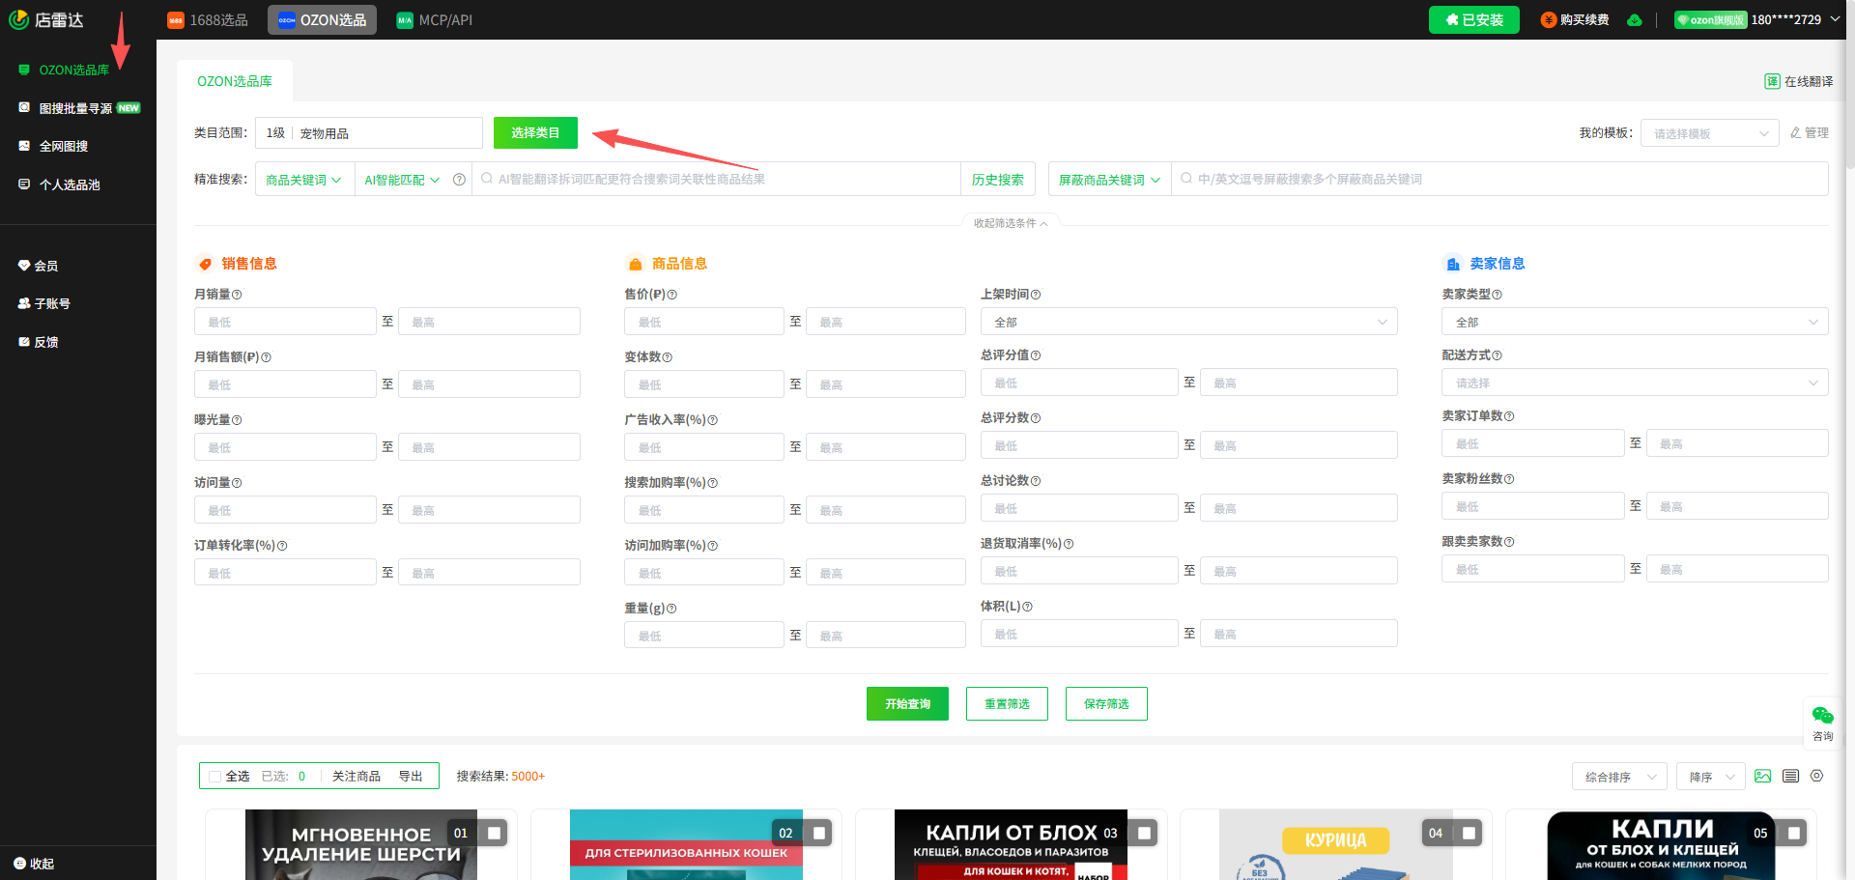The image size is (1855, 880).
Task: Click the 售价(P) help tooltip icon
Action: click(x=672, y=295)
